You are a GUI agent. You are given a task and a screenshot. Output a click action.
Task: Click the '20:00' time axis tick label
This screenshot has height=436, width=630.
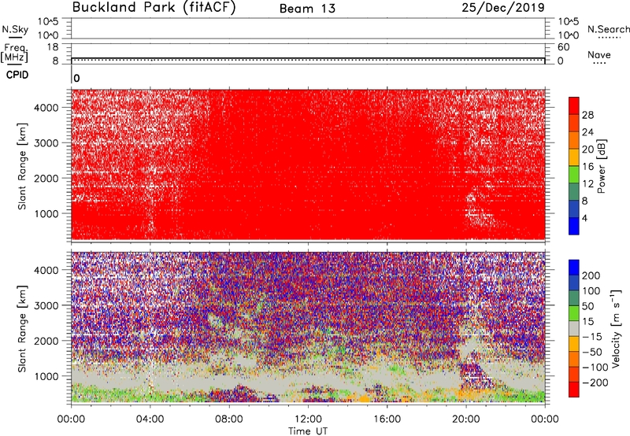coord(466,419)
